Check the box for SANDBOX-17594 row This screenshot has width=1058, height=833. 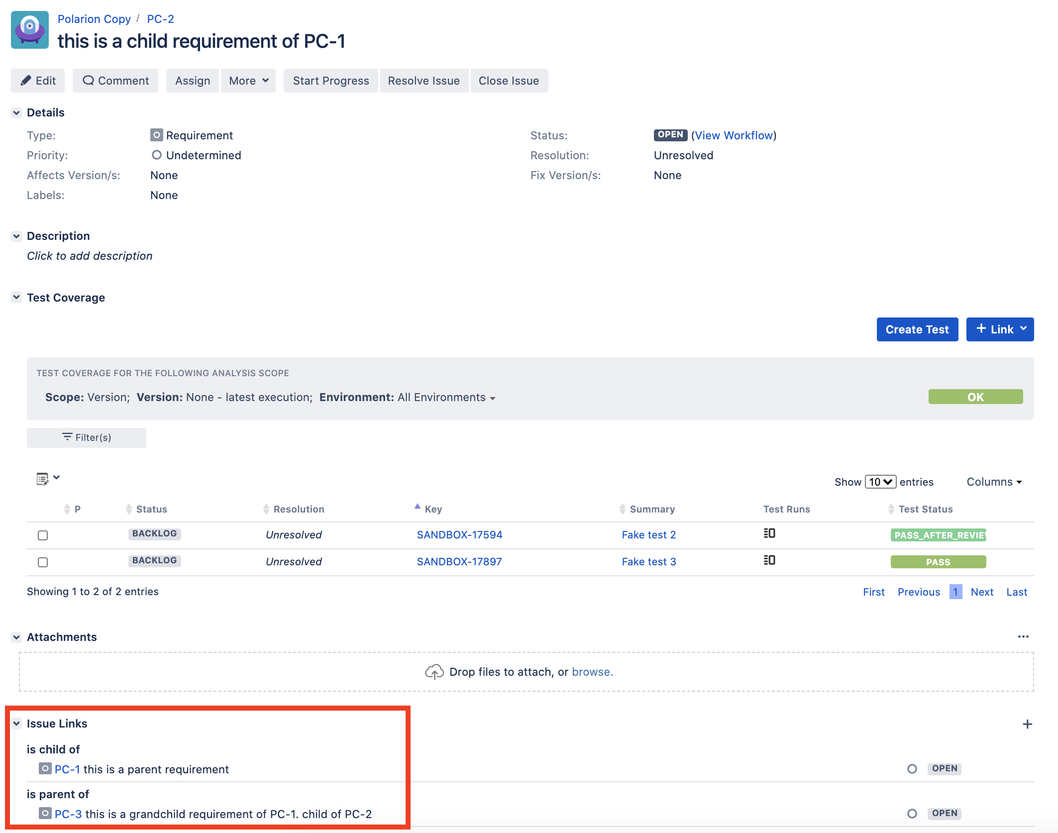tap(43, 535)
